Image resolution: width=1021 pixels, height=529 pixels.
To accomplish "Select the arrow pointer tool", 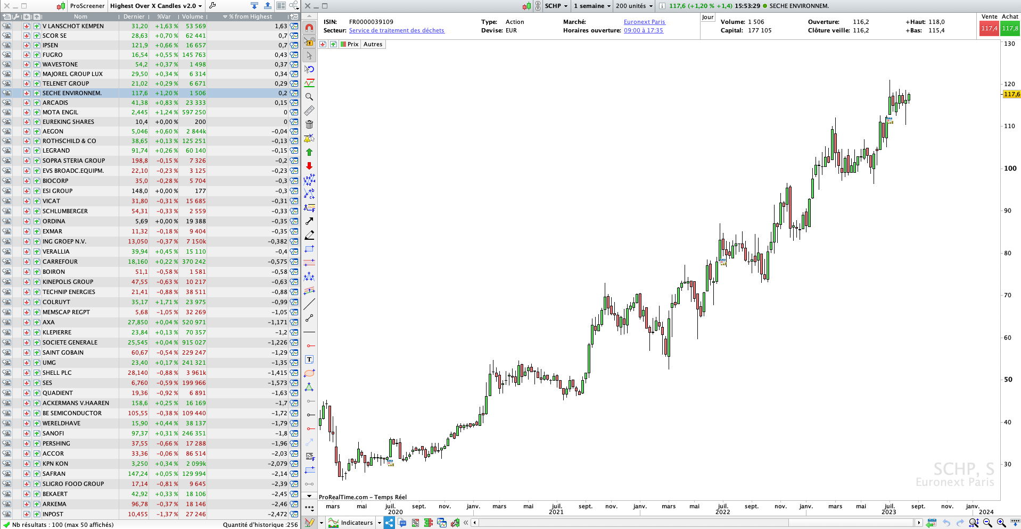I will pos(309,55).
